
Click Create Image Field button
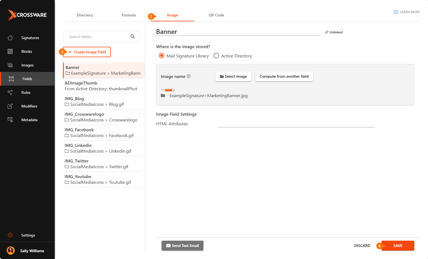[x=87, y=52]
